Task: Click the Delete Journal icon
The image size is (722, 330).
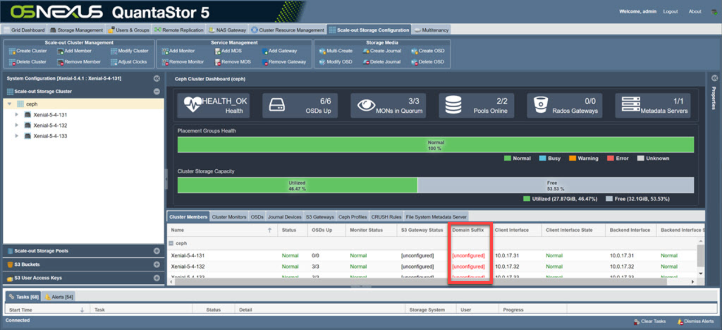Action: (366, 62)
